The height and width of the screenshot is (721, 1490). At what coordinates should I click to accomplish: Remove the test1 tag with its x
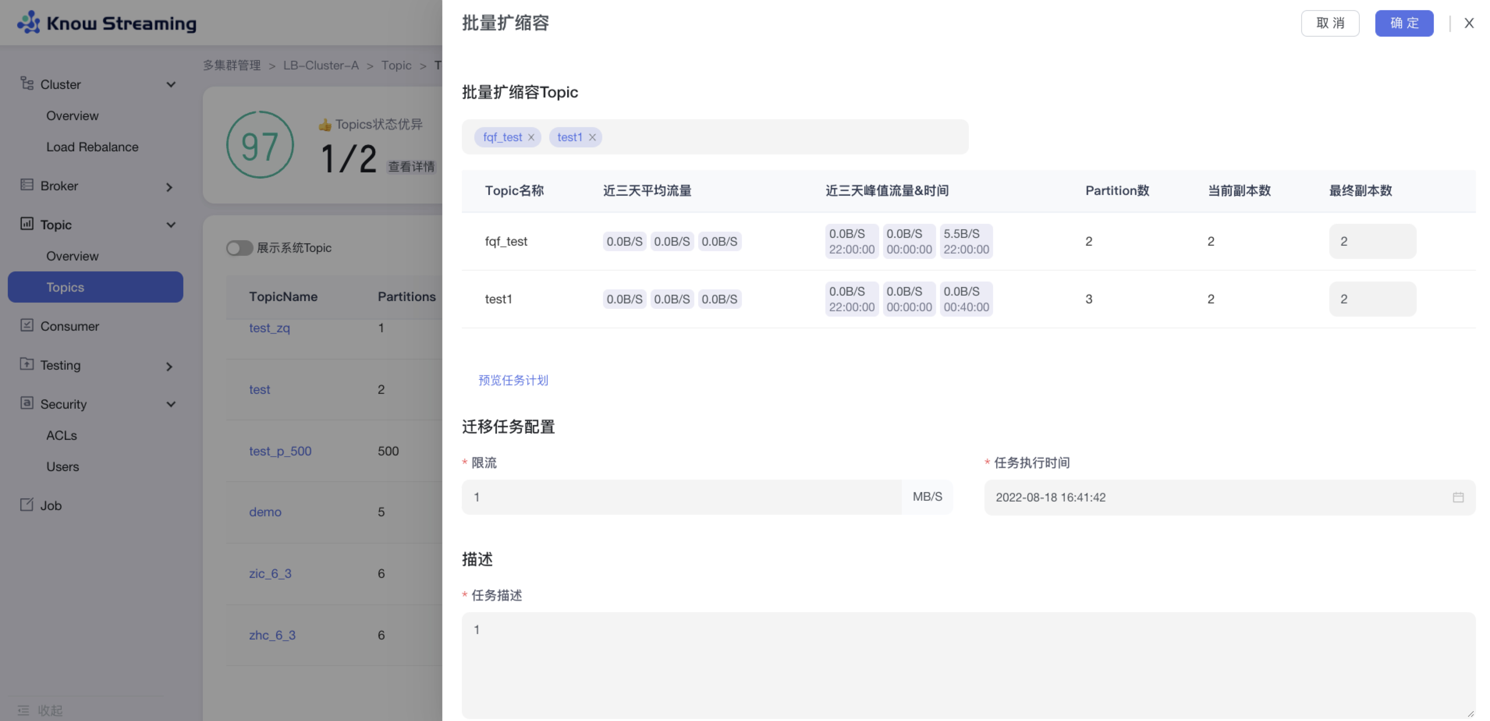pyautogui.click(x=592, y=137)
